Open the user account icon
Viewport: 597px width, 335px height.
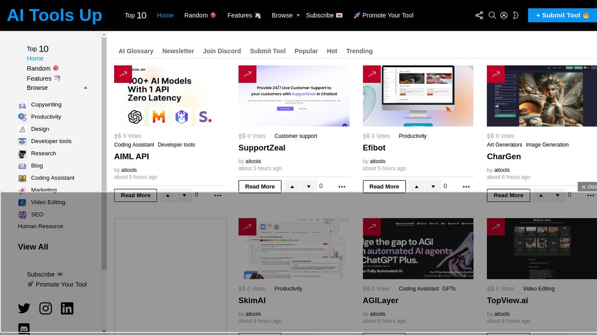point(504,15)
